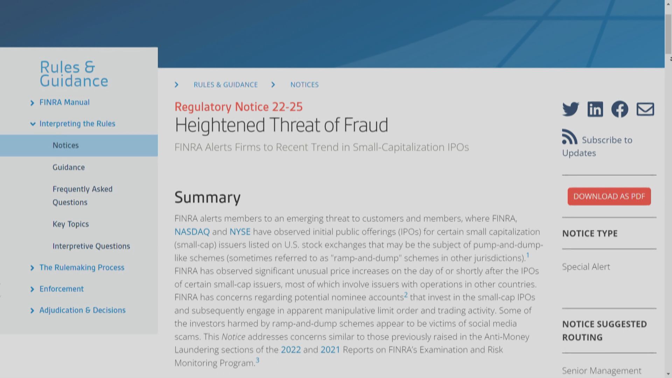Open the 2022 report link

pyautogui.click(x=290, y=350)
